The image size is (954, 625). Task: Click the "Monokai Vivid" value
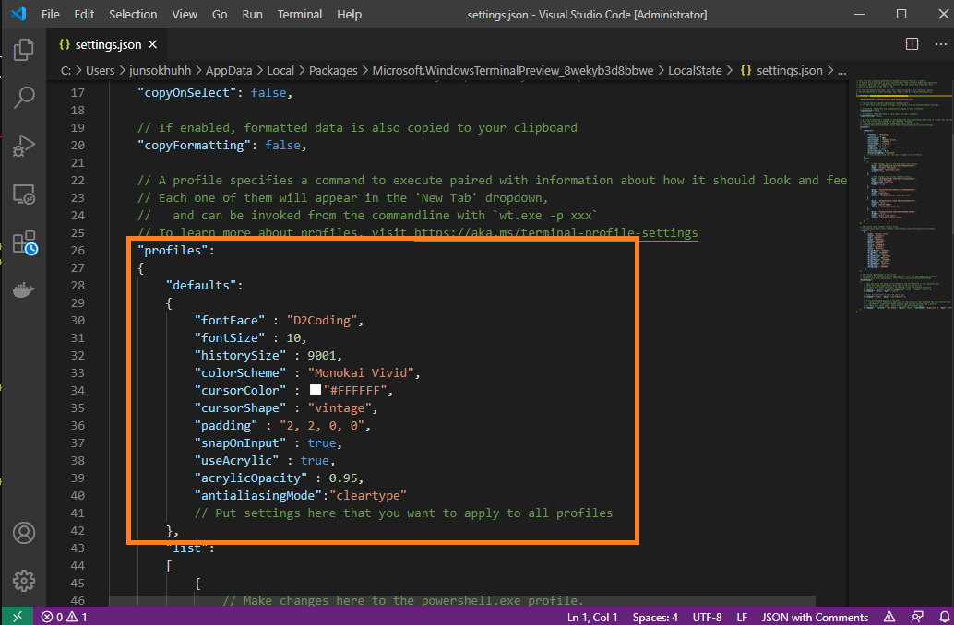coord(361,372)
